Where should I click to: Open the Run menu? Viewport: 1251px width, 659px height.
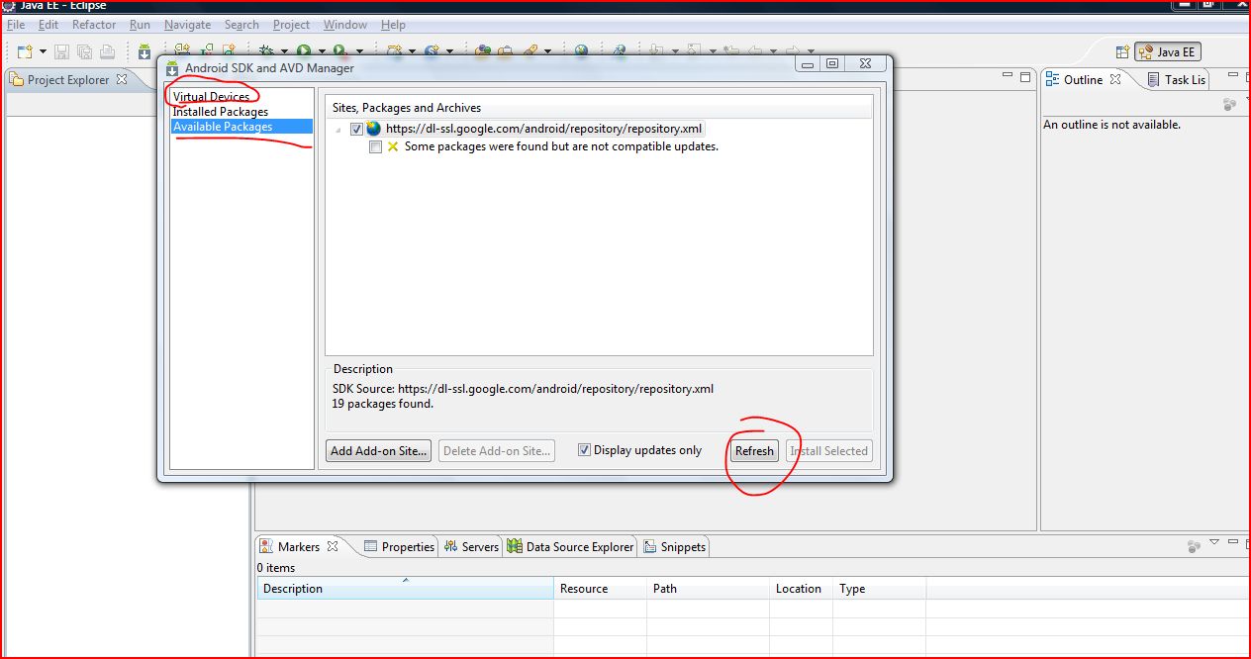coord(140,25)
